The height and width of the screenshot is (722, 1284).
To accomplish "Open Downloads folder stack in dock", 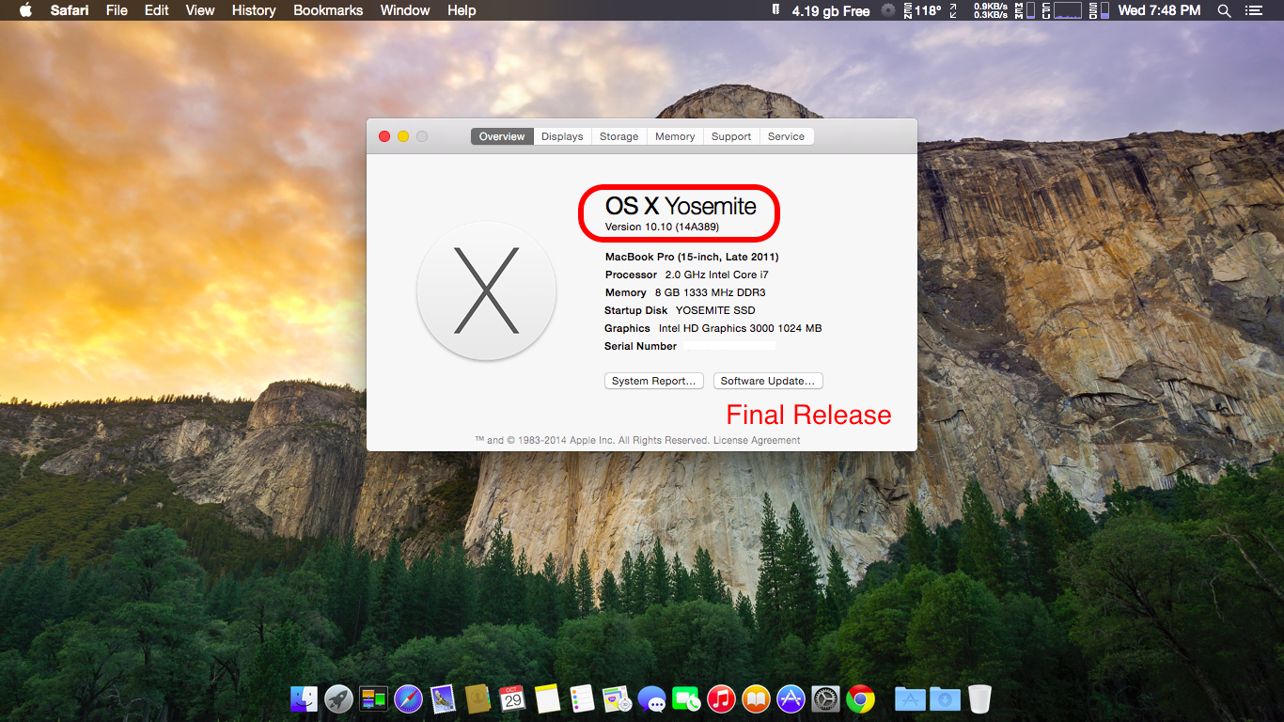I will point(945,698).
